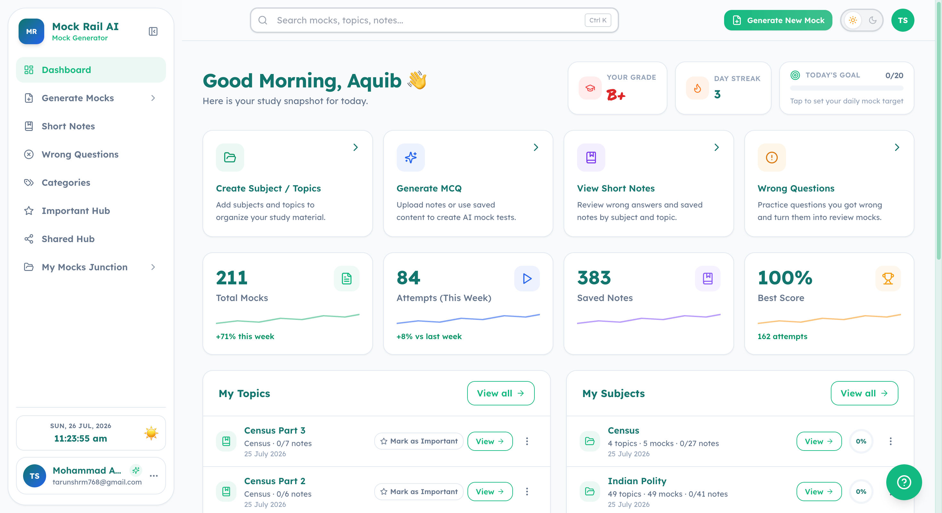This screenshot has height=513, width=942.
Task: View the Census Part 2 topic
Action: pyautogui.click(x=490, y=492)
